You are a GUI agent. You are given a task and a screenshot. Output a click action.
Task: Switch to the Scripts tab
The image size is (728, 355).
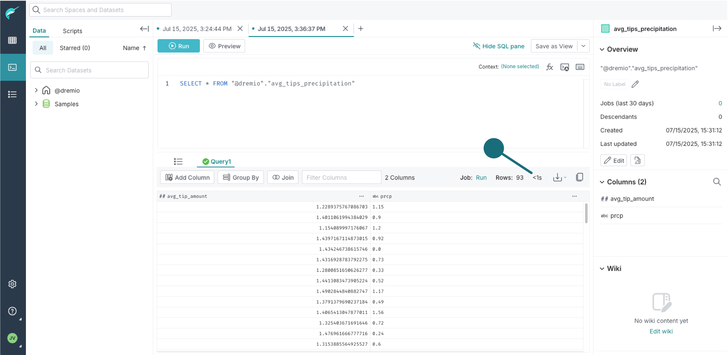click(x=72, y=31)
